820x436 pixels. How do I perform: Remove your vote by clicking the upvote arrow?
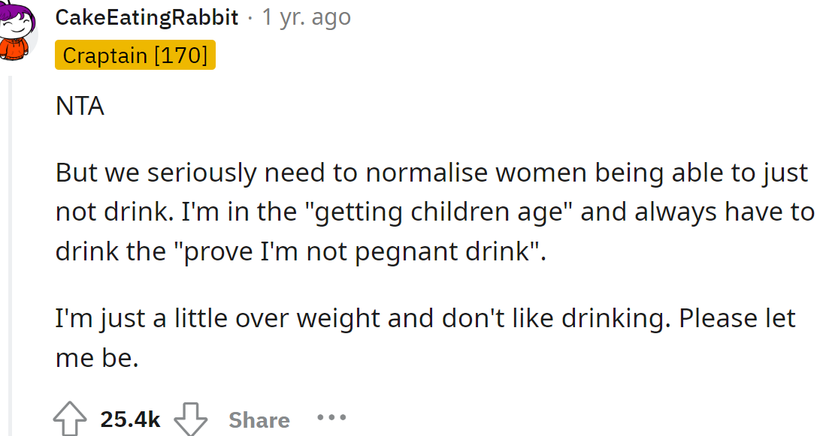[x=69, y=418]
